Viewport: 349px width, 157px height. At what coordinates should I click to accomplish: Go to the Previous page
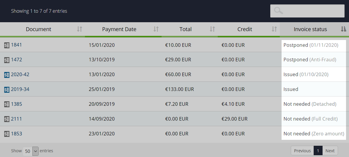[x=302, y=150]
